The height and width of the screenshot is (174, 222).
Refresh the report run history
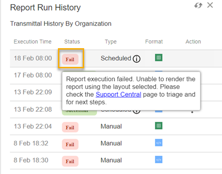(198, 6)
